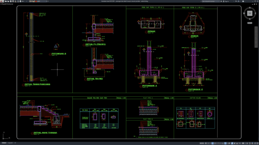Switch to the Model tab
This screenshot has width=259, height=145.
click(4, 143)
